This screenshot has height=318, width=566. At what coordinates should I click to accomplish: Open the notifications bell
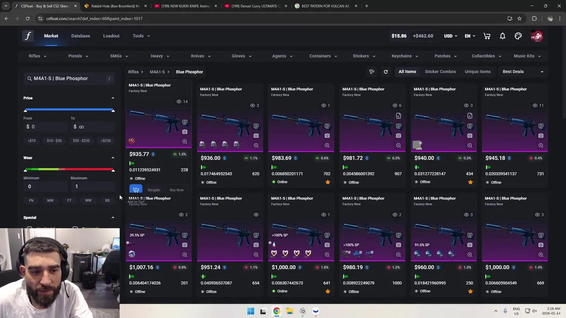click(x=502, y=36)
